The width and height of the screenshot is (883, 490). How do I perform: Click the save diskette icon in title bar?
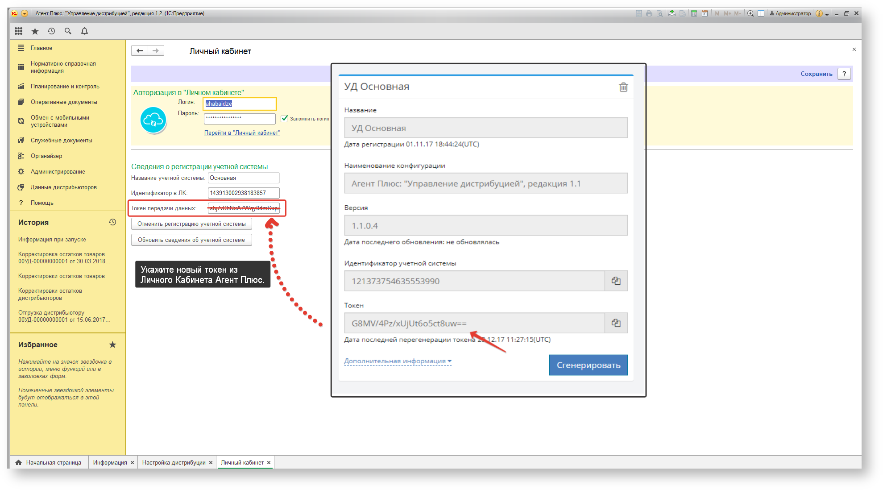point(638,13)
